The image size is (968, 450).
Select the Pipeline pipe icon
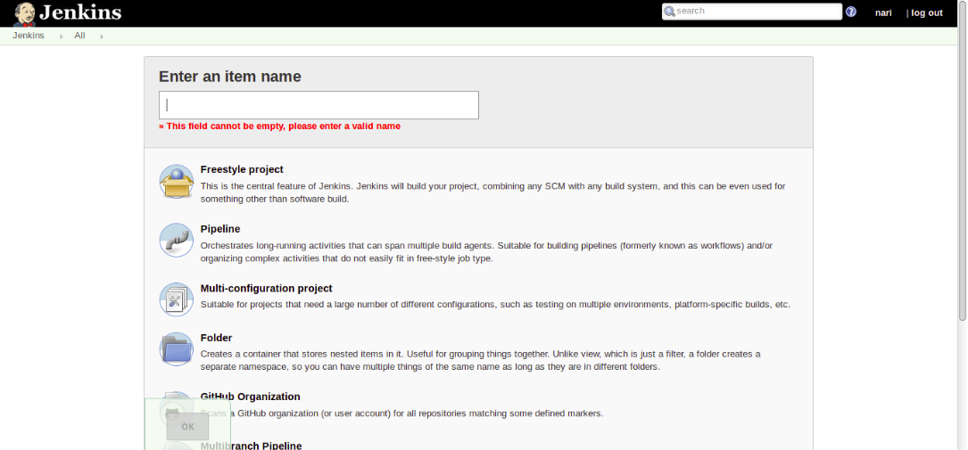click(x=177, y=240)
